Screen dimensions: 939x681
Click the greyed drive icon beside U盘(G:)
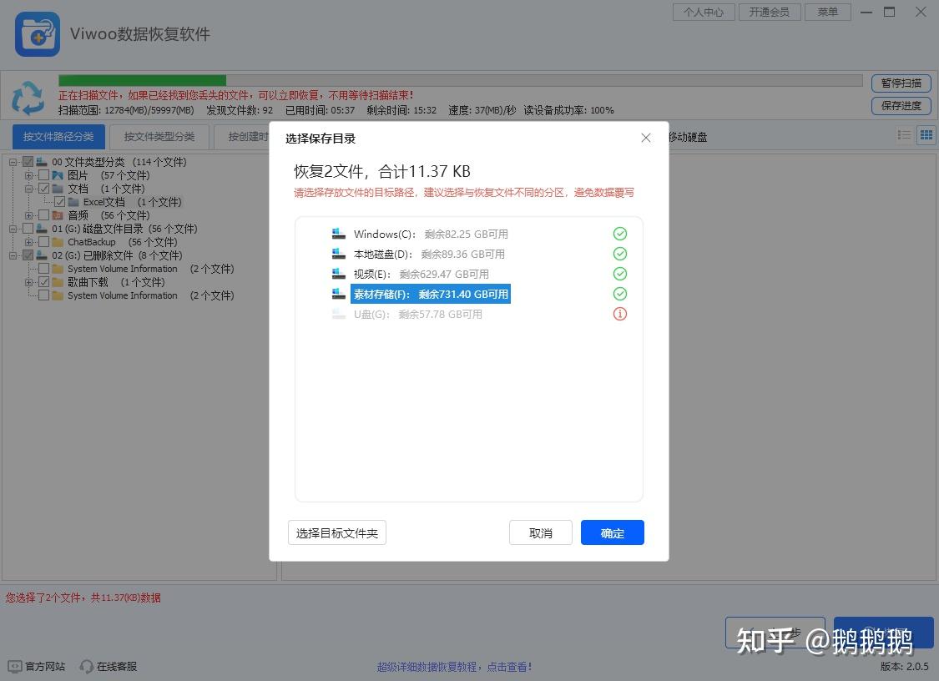tap(338, 314)
